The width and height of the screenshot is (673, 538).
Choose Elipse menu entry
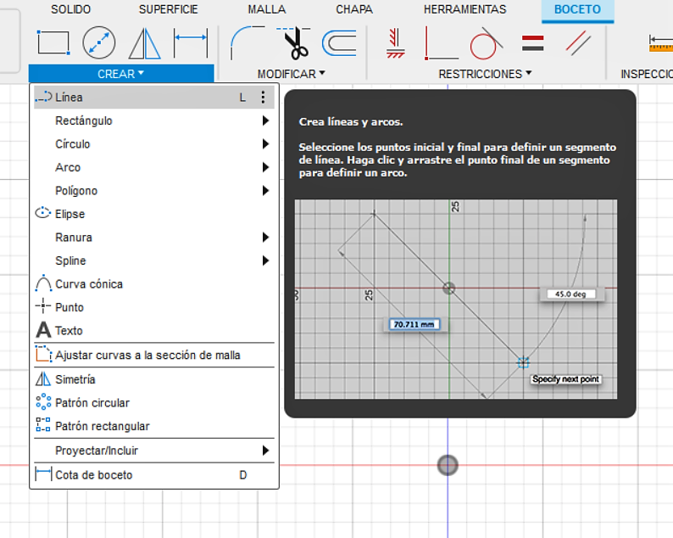[154, 214]
